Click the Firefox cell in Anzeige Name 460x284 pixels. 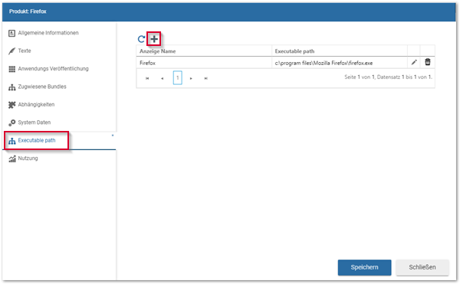(x=204, y=63)
